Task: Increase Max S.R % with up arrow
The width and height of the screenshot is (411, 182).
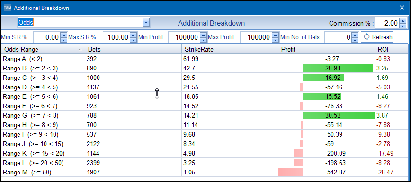Action: [x=134, y=35]
